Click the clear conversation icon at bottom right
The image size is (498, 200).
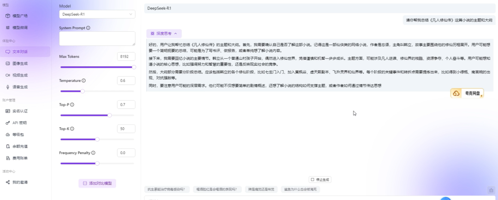click(491, 190)
